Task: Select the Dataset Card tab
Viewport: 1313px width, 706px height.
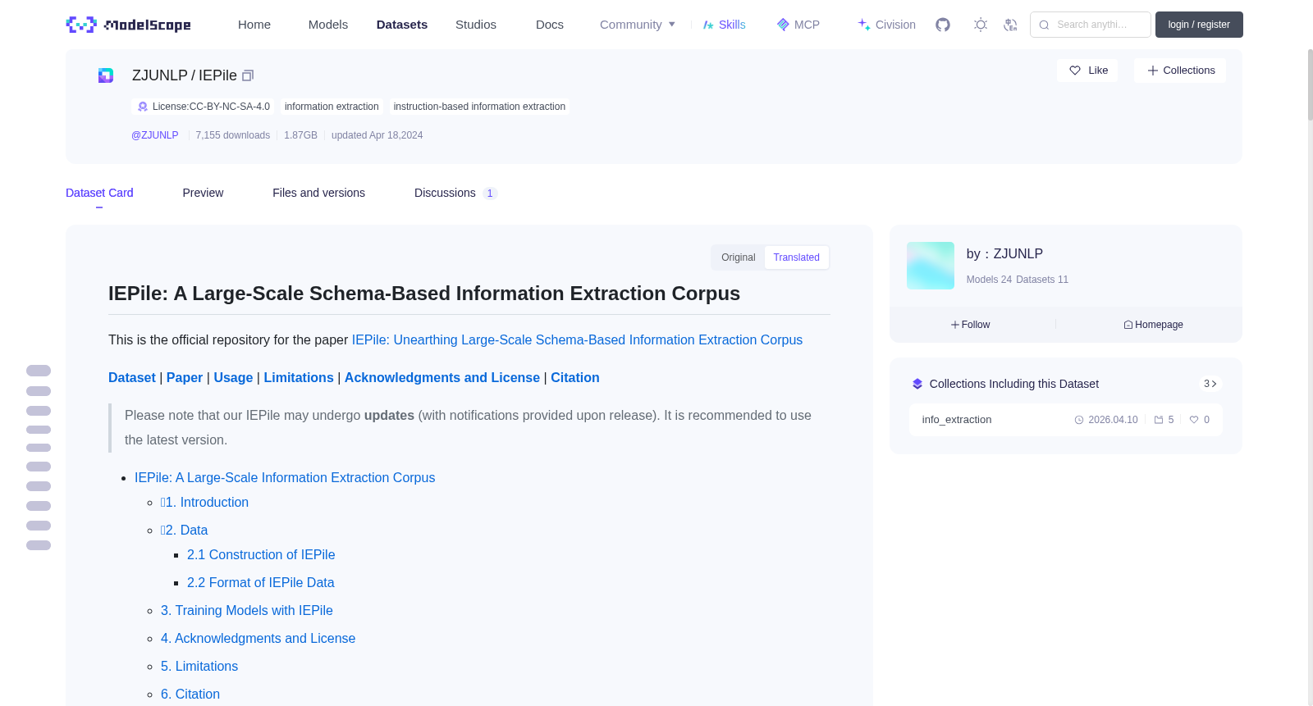Action: pyautogui.click(x=99, y=193)
